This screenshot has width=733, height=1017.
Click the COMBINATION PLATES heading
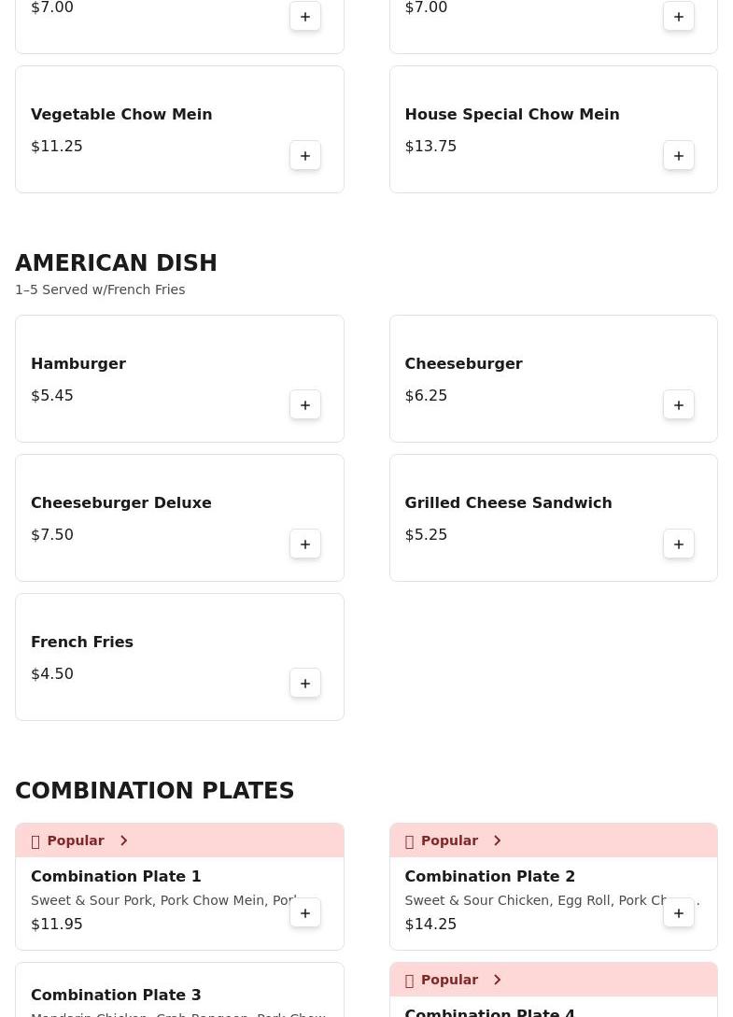[154, 791]
